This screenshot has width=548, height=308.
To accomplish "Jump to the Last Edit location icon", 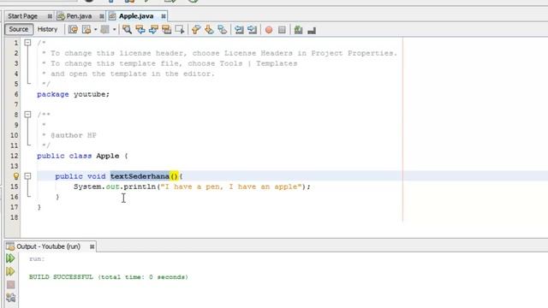I will (x=73, y=30).
